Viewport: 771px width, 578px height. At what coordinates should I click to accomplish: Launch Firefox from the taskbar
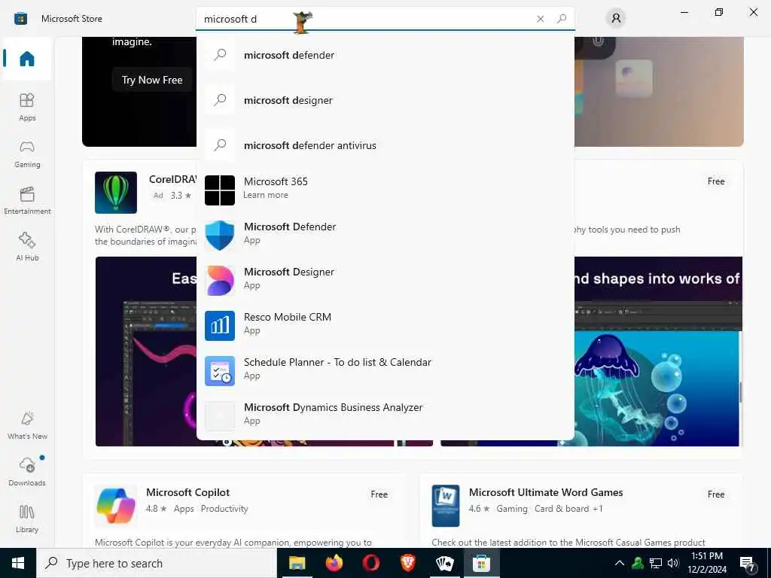334,563
